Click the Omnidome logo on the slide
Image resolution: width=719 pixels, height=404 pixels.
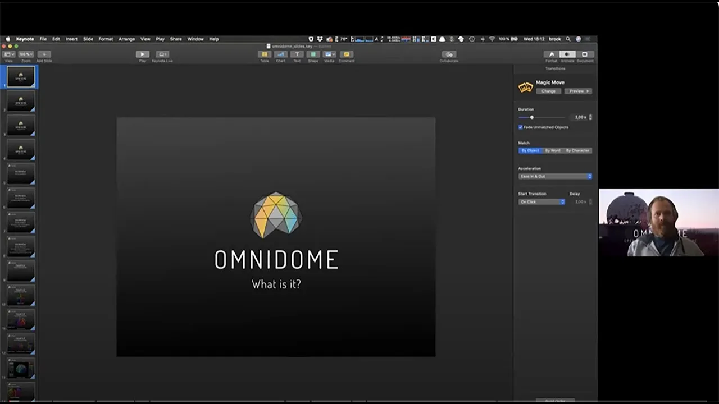pyautogui.click(x=276, y=215)
